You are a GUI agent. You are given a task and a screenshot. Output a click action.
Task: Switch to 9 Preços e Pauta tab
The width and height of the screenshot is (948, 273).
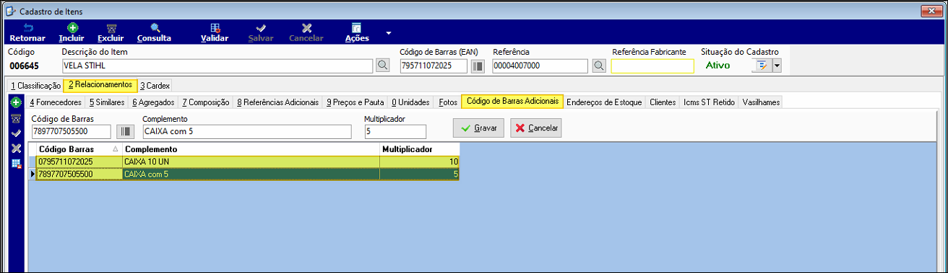355,102
